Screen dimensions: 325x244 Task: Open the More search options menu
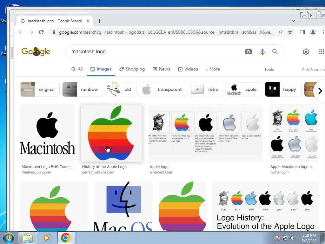(213, 69)
